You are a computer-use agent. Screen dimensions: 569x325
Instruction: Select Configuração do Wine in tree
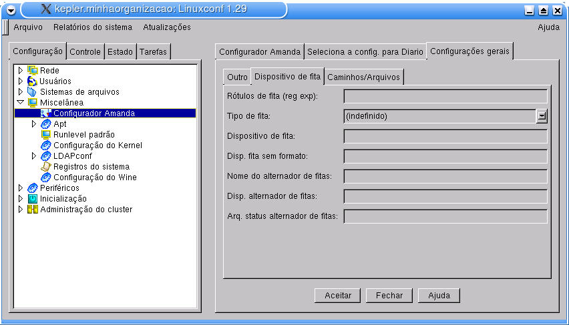tap(95, 178)
